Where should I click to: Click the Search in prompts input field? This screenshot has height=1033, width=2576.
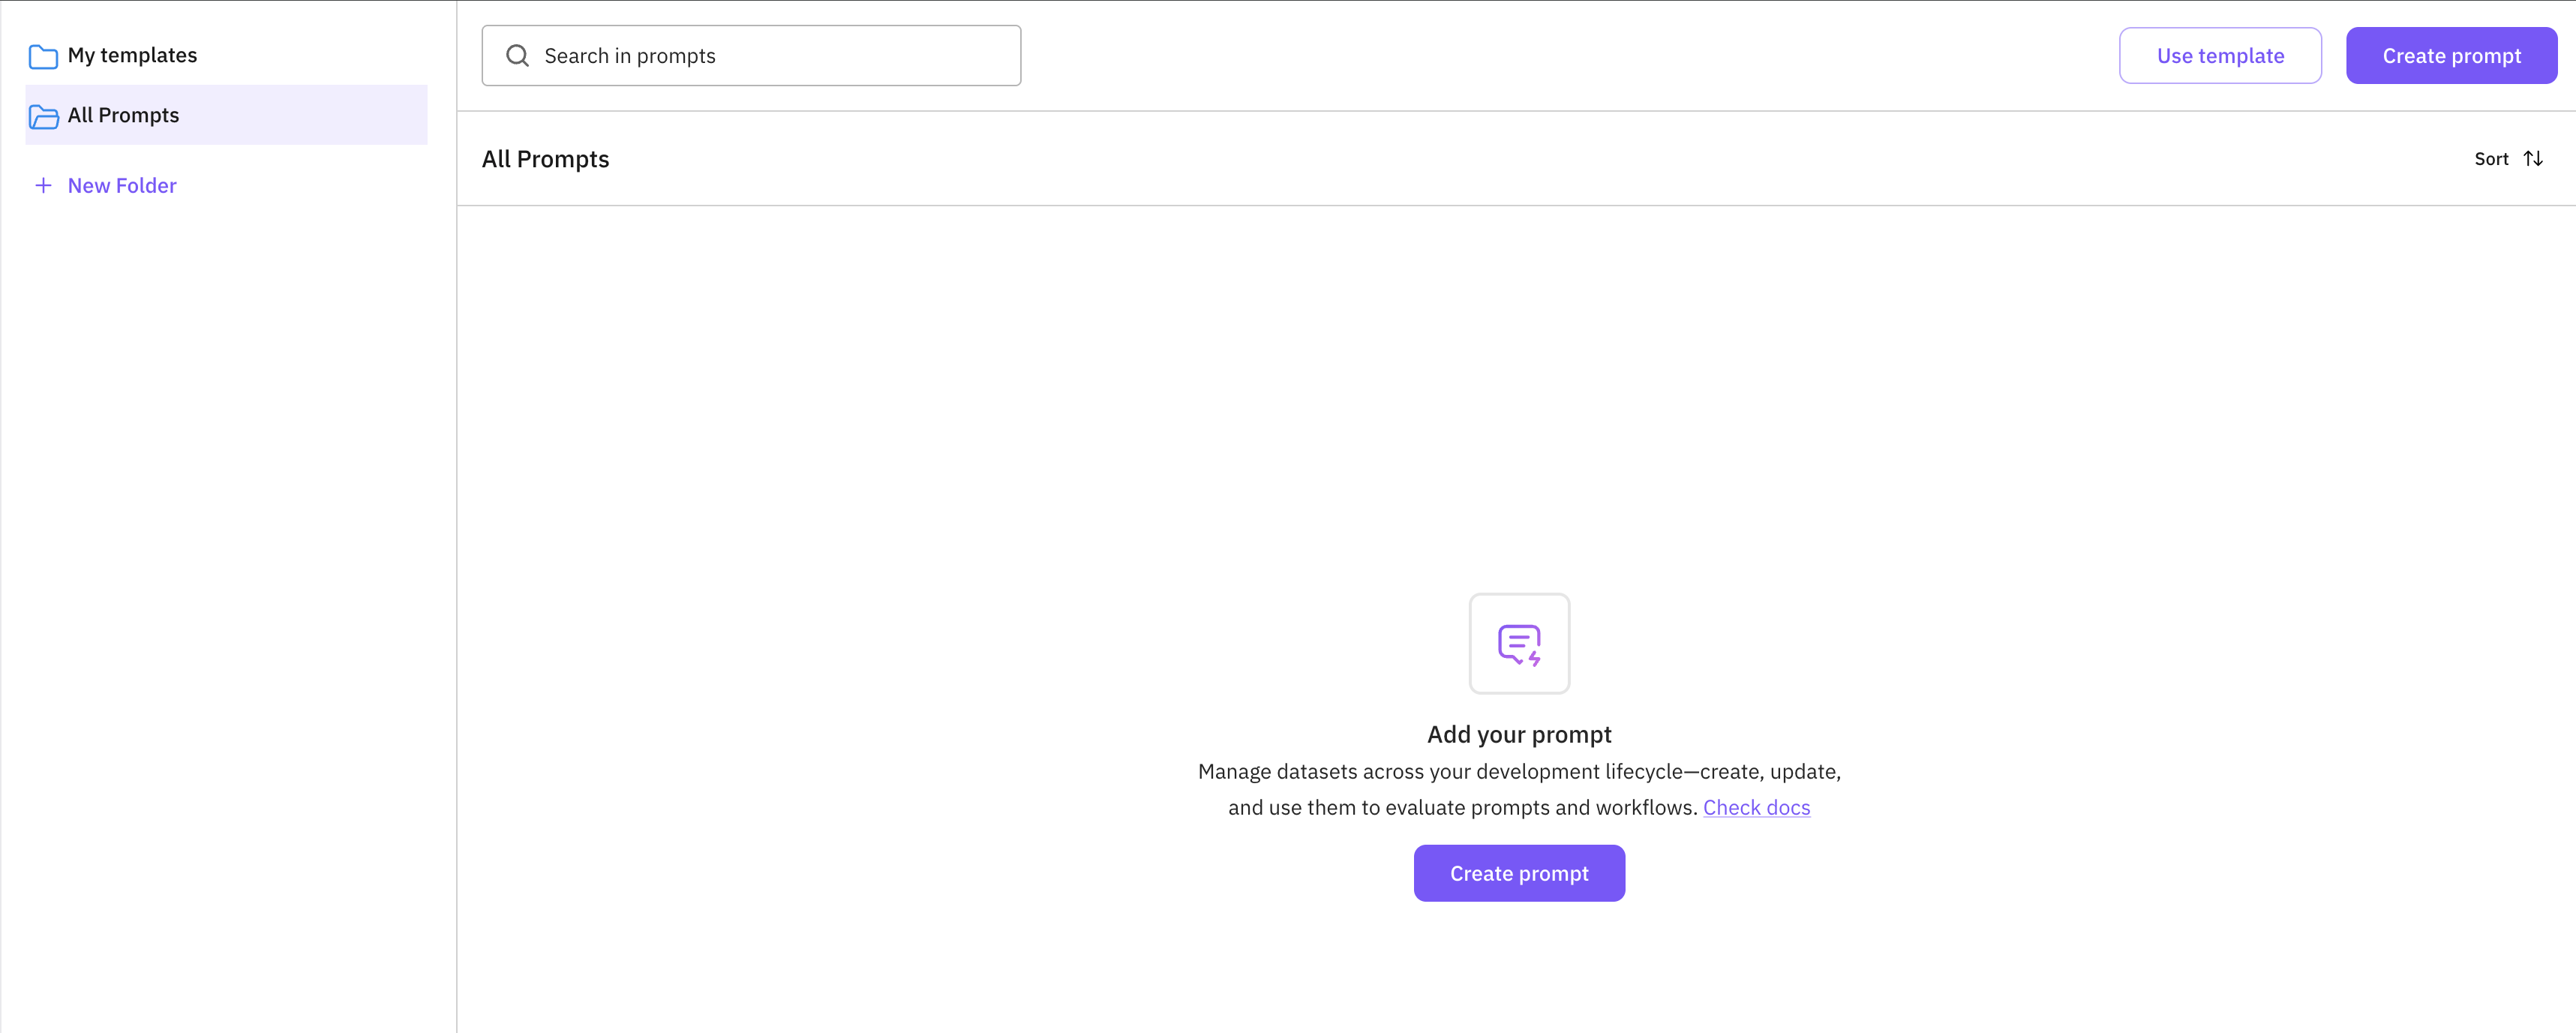click(x=750, y=55)
